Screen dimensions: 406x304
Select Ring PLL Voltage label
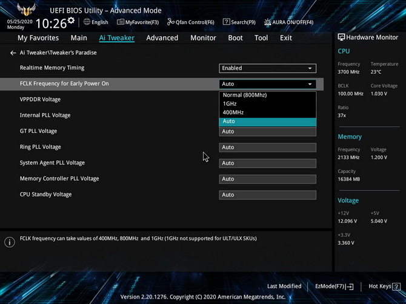pyautogui.click(x=41, y=147)
